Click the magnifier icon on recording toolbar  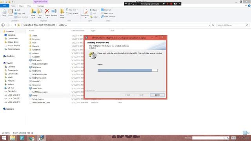click(x=133, y=4)
